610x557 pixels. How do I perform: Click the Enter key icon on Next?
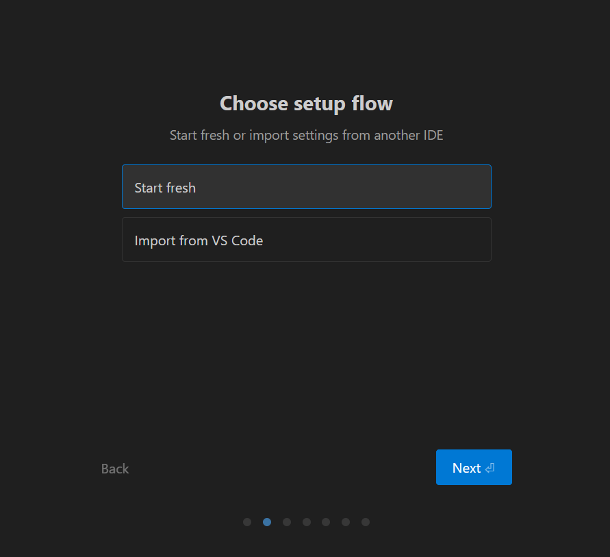(490, 469)
